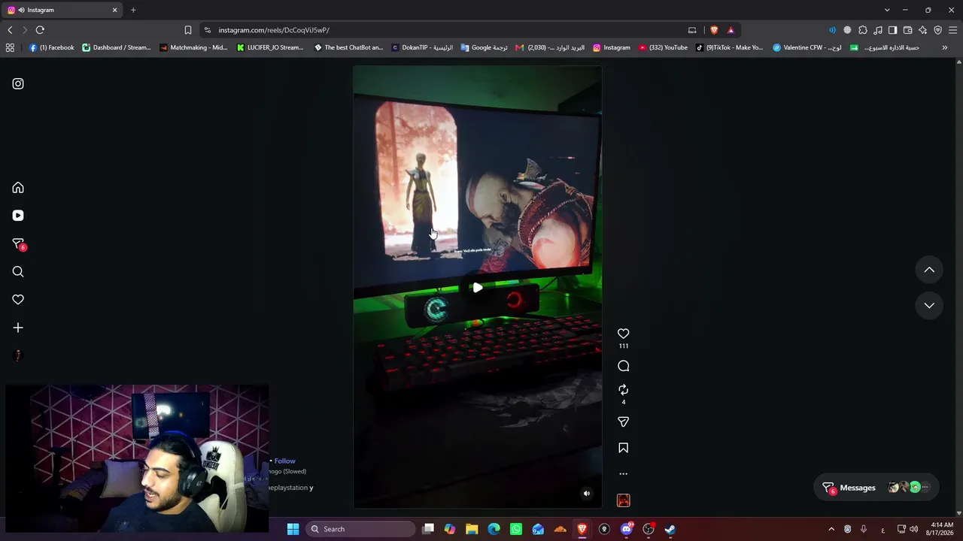The width and height of the screenshot is (963, 541).
Task: Open Instagram direct messages in sidebar
Action: (x=18, y=244)
